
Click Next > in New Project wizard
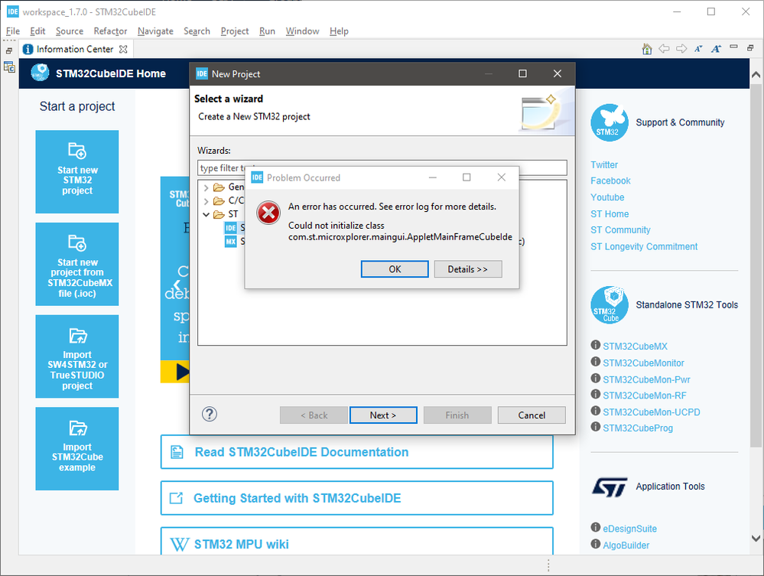pos(383,415)
